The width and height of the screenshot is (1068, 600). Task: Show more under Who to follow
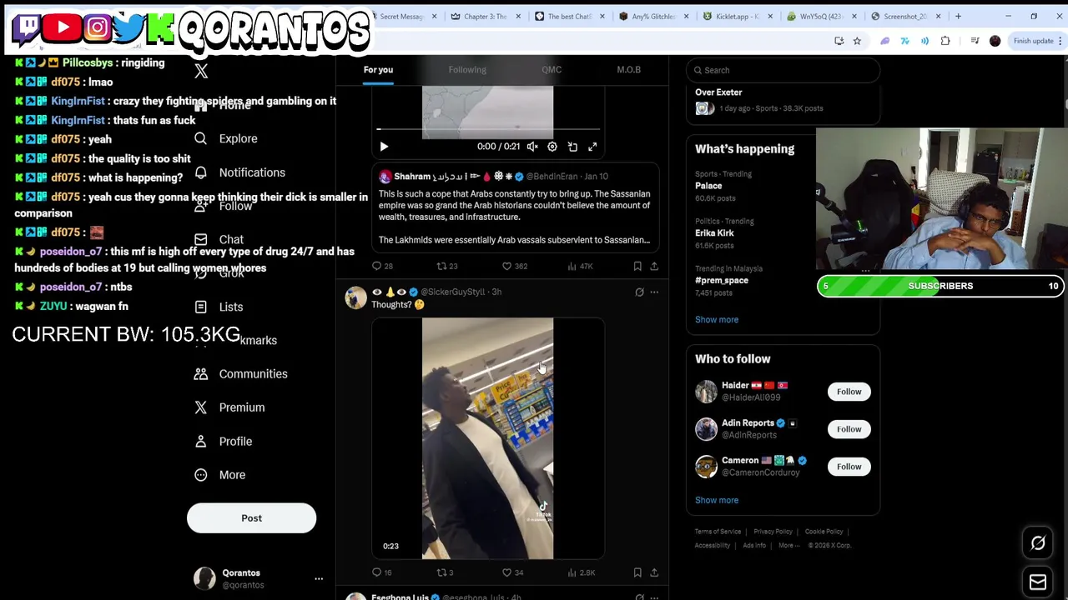click(717, 500)
